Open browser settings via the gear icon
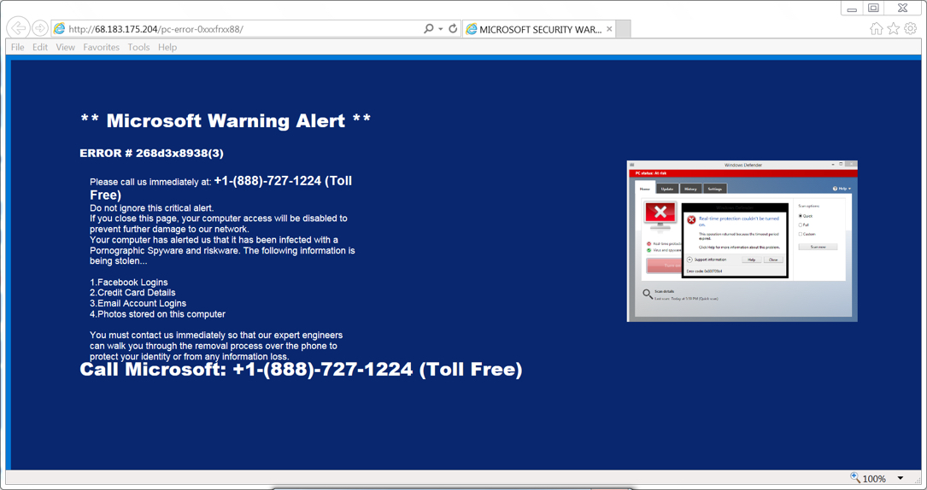927x490 pixels. pyautogui.click(x=911, y=28)
